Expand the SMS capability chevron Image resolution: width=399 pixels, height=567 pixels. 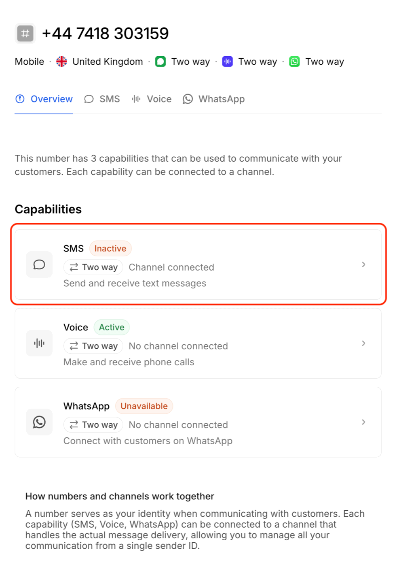(363, 264)
